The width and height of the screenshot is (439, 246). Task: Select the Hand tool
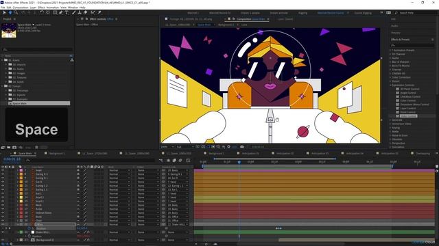[10, 12]
